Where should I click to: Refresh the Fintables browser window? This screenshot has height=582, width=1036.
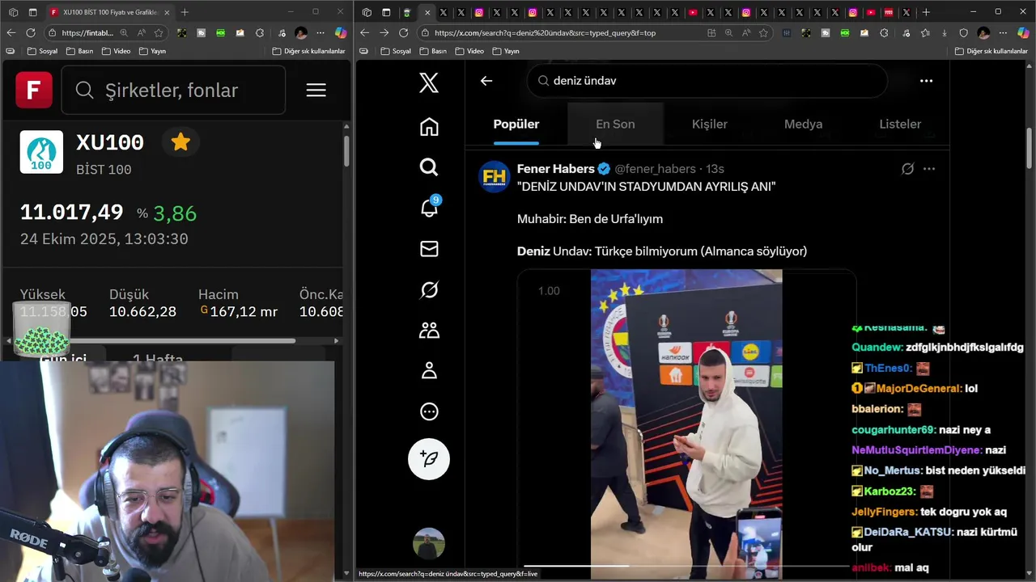tap(31, 33)
